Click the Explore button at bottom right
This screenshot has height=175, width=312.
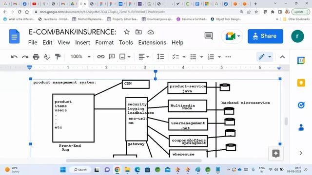pyautogui.click(x=276, y=154)
